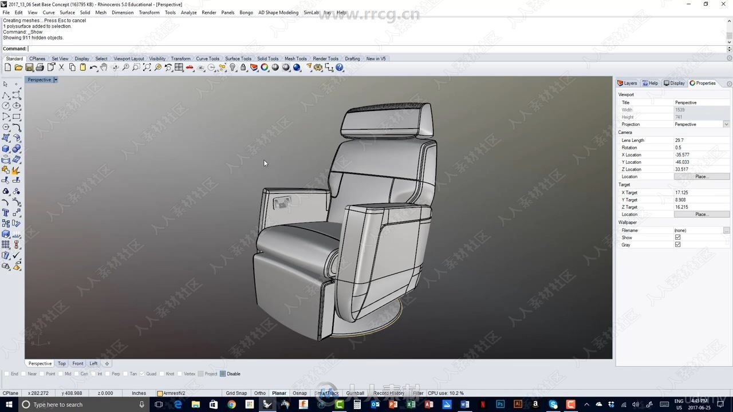Image resolution: width=733 pixels, height=412 pixels.
Task: Click the Lens Length value field
Action: (702, 140)
